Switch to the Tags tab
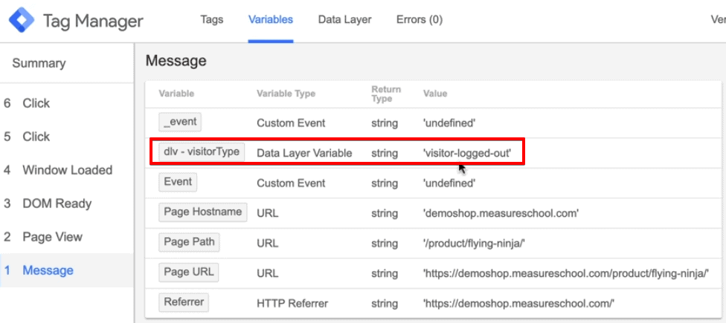Viewport: 726px width, 323px height. 211,20
